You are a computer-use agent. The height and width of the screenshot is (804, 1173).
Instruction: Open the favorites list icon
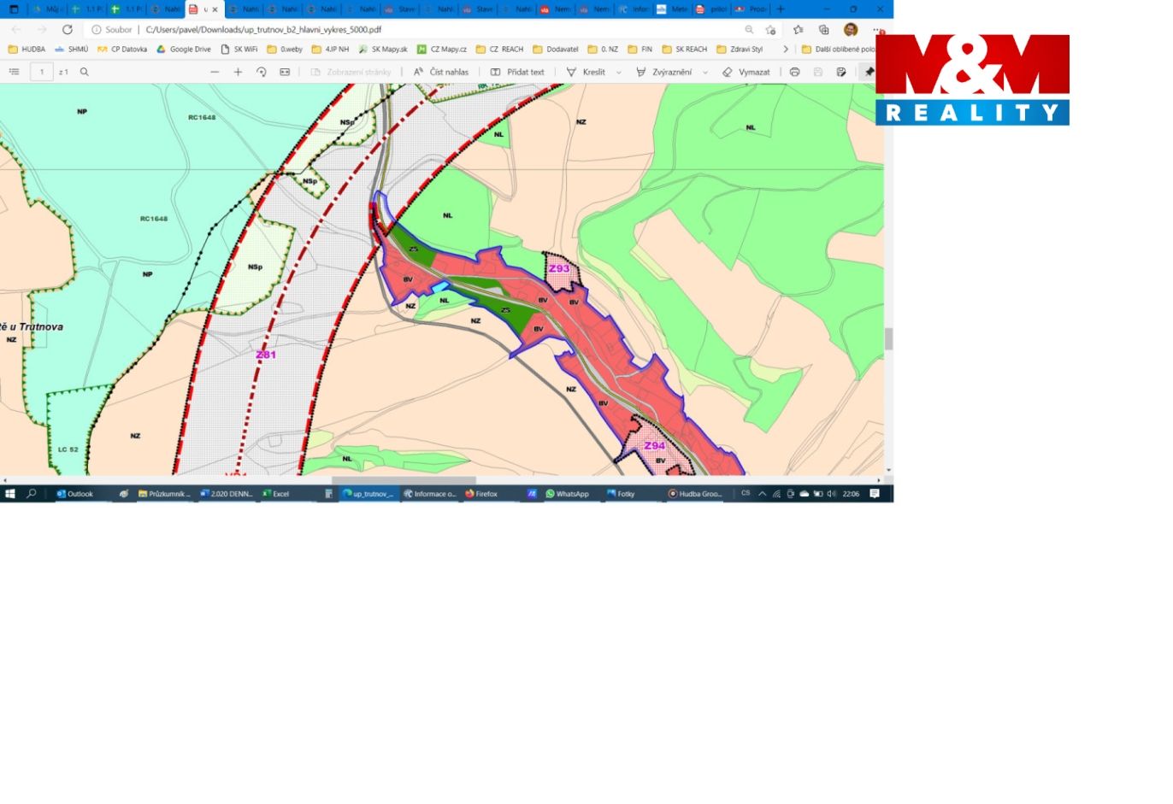(798, 29)
